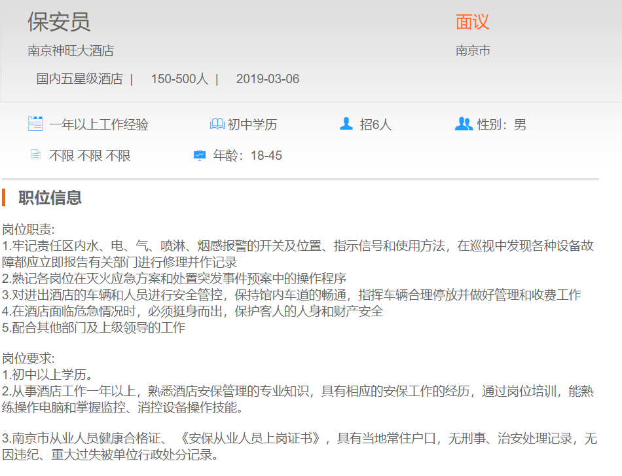Click the monitor icon beside 年龄

200,155
